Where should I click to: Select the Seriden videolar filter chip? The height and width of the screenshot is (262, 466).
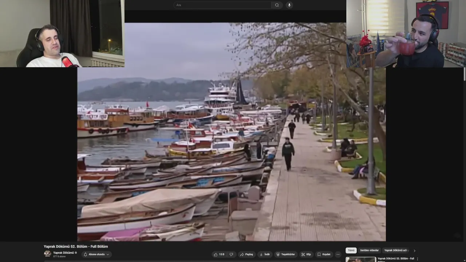pos(369,250)
